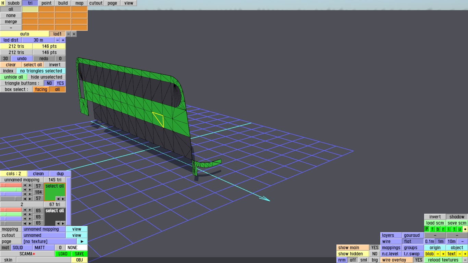Open the page no texture selector
468x263 pixels.
pos(49,241)
